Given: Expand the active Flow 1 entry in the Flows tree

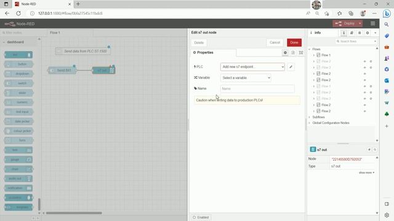Looking at the screenshot, I should [x=313, y=55].
